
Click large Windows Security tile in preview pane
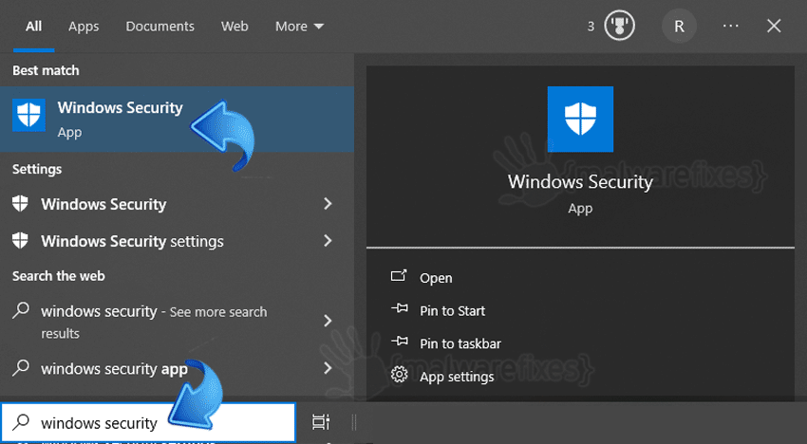tap(580, 120)
